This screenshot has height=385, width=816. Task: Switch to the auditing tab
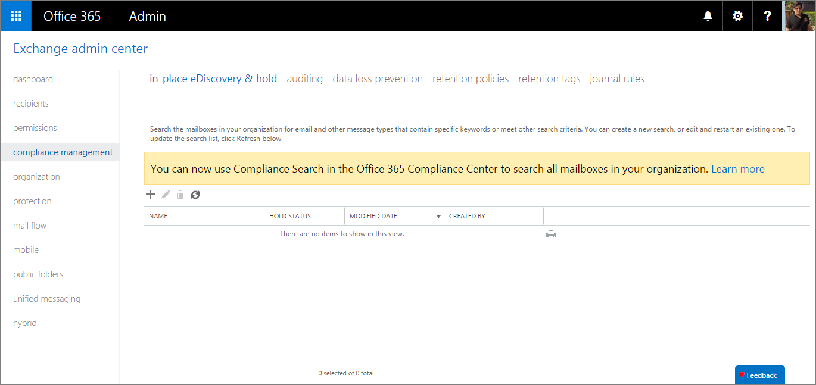point(305,79)
